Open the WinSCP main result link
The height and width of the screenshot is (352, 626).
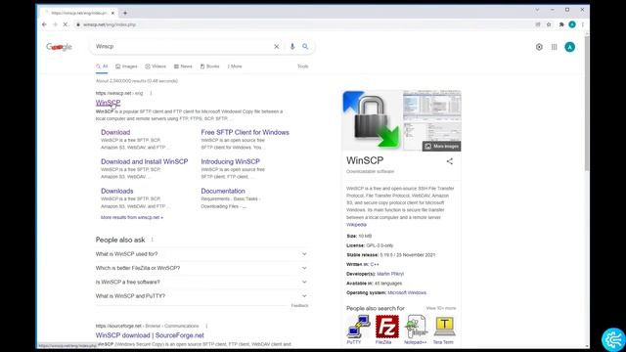(x=108, y=103)
